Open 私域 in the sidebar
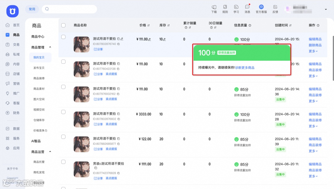The image size is (334, 189). [13, 54]
